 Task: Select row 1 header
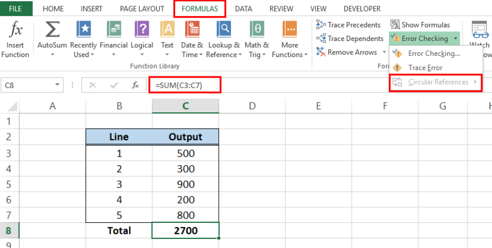(10, 121)
